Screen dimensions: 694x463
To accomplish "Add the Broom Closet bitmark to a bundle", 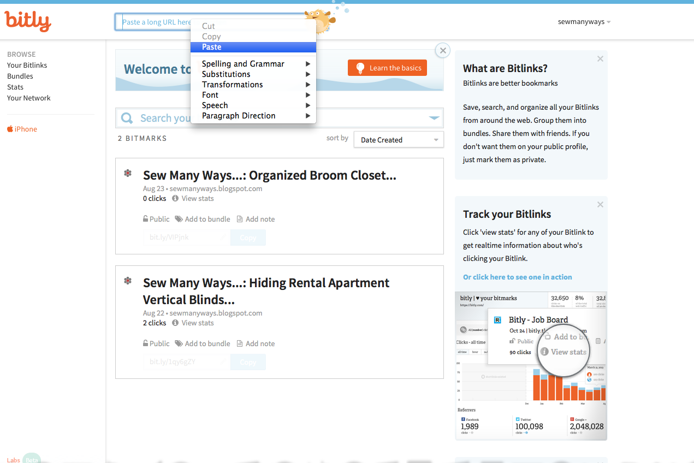I will [207, 219].
